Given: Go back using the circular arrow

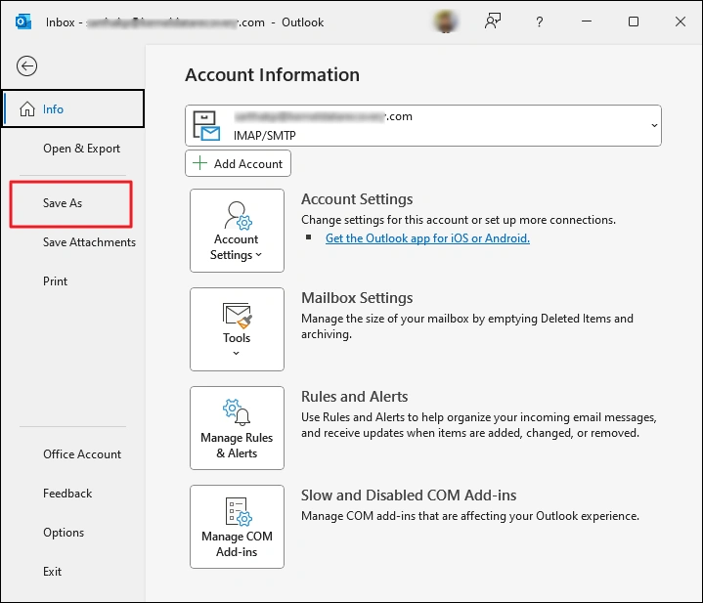Looking at the screenshot, I should point(27,66).
